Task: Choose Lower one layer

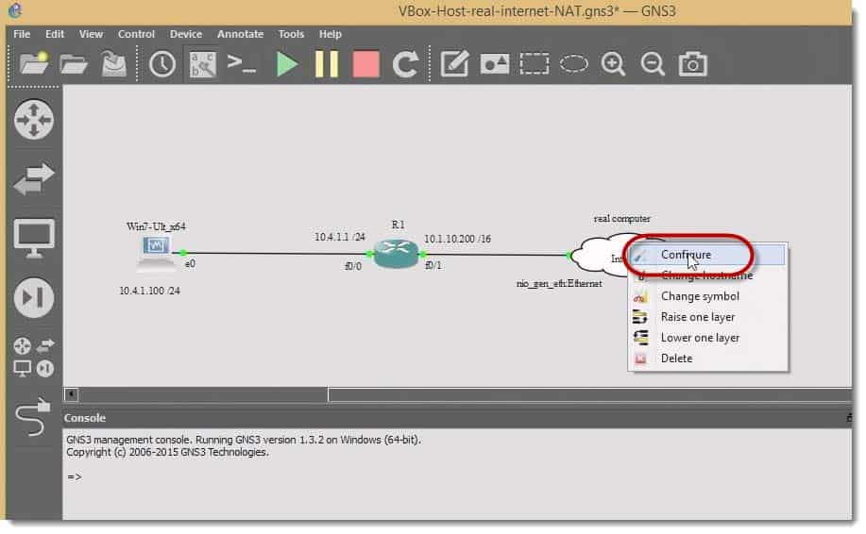Action: (x=707, y=338)
